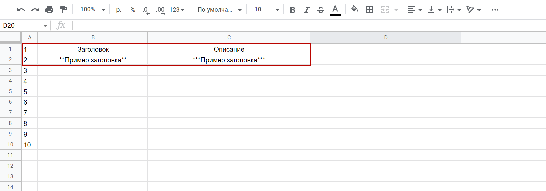
Task: Click cell A3 containing 3
Action: (x=30, y=70)
